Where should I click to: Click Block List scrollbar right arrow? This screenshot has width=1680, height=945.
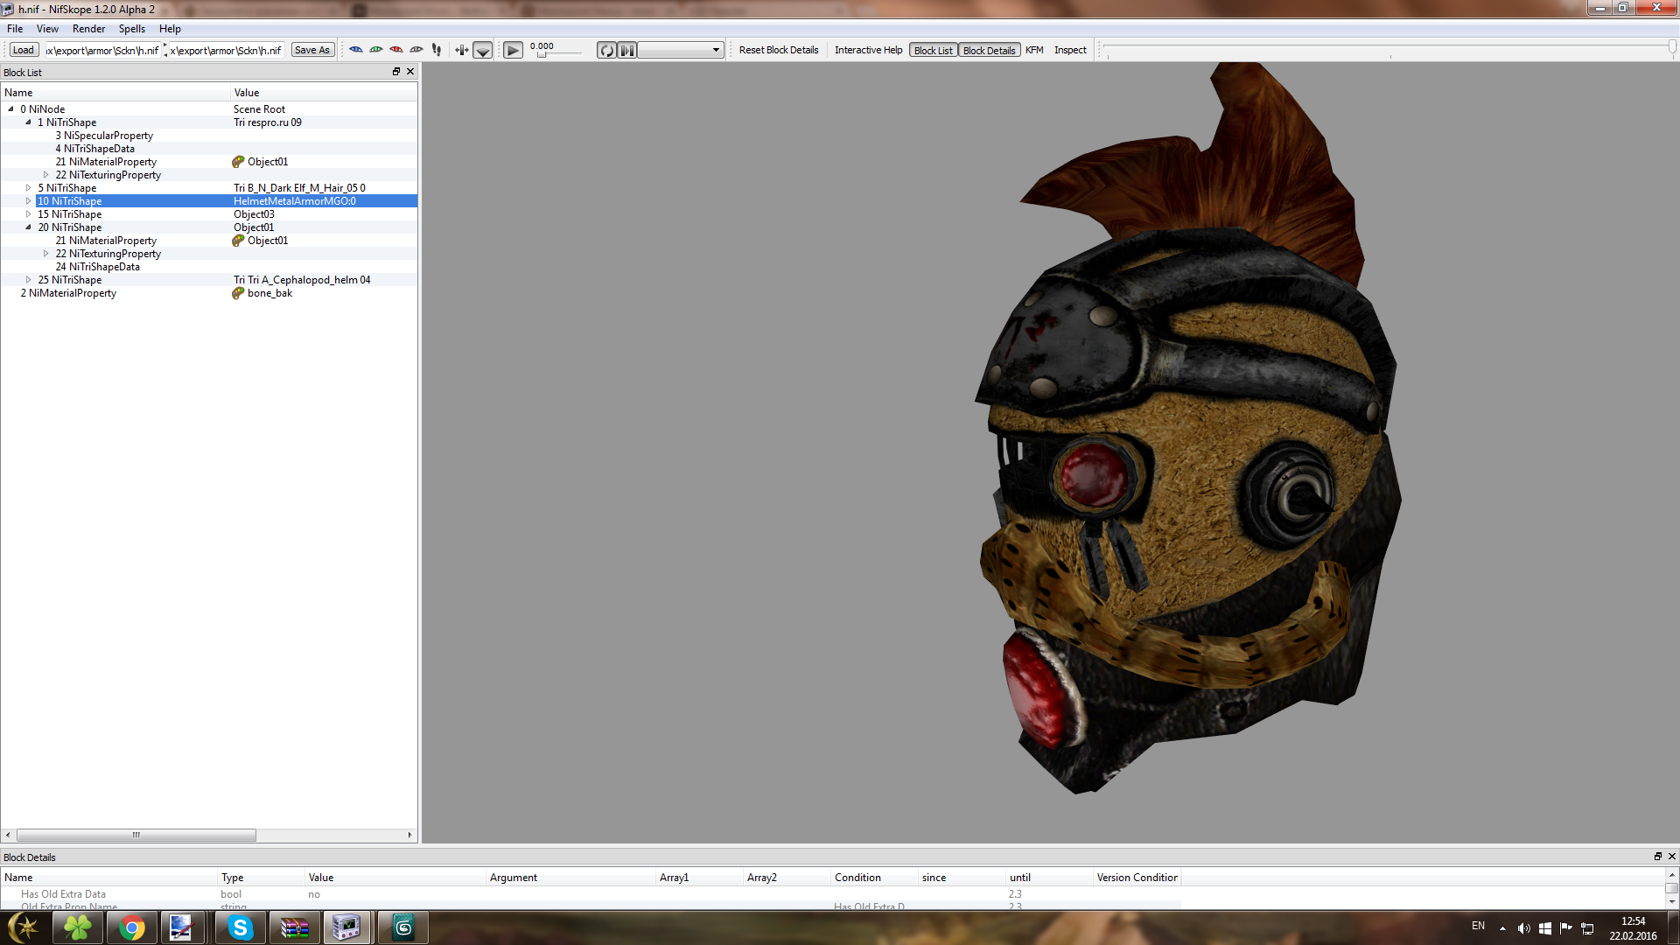coord(409,835)
